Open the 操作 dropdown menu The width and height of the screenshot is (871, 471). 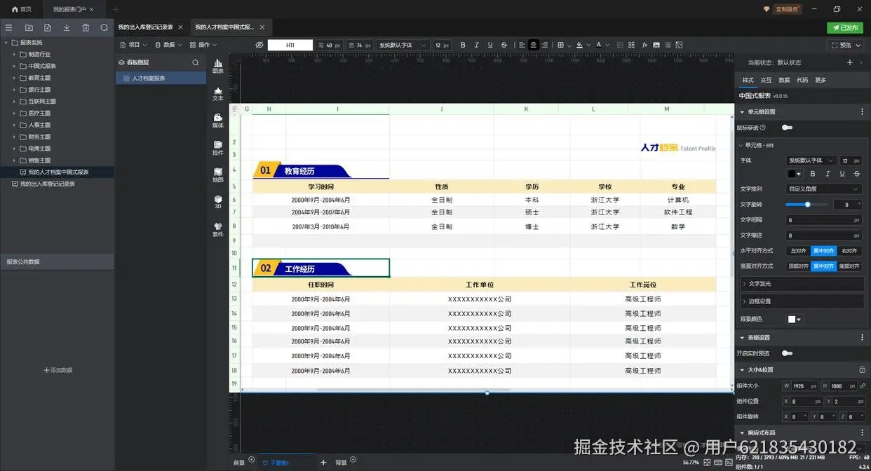(x=203, y=45)
